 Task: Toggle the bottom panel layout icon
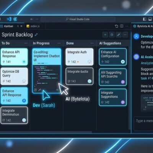click(x=150, y=19)
